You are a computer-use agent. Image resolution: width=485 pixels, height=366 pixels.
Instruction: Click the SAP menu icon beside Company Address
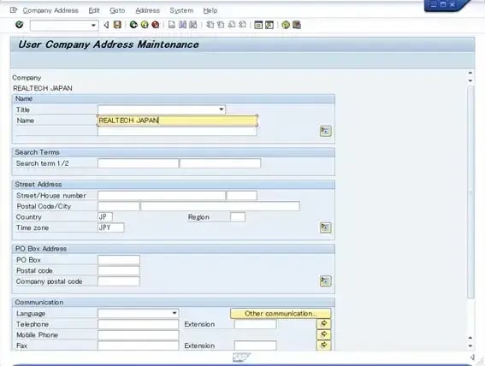14,10
